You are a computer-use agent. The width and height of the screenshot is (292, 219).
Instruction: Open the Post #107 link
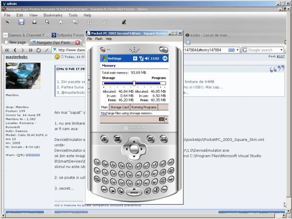point(281,56)
